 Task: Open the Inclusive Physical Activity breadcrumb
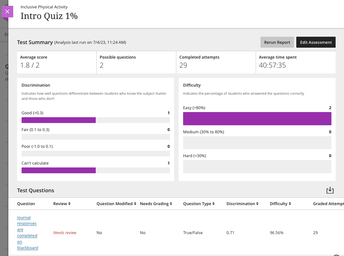click(x=44, y=7)
